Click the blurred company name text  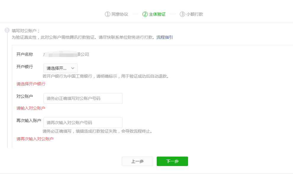pyautogui.click(x=66, y=54)
